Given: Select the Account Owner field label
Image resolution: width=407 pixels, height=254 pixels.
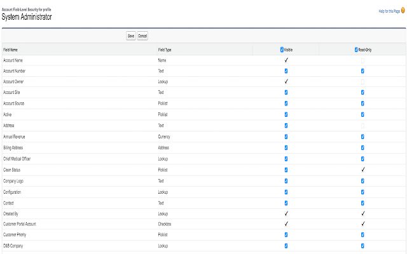Looking at the screenshot, I should [13, 82].
